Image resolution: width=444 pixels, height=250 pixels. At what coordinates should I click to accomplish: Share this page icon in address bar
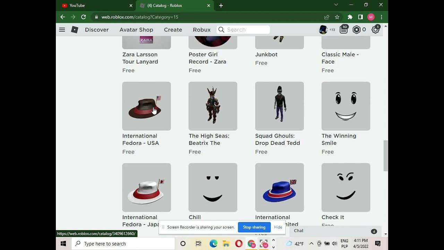click(x=327, y=17)
